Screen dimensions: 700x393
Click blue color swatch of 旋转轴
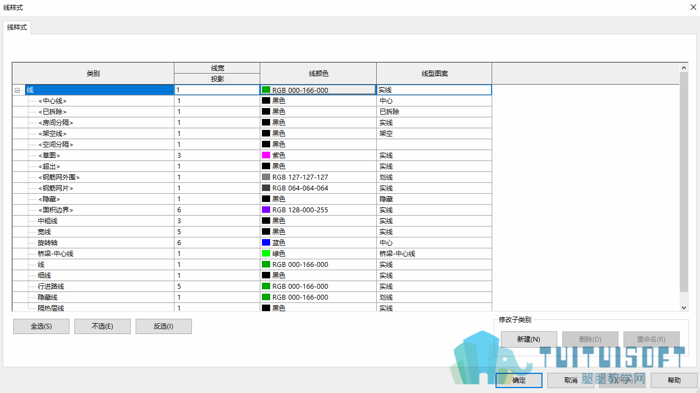pyautogui.click(x=266, y=243)
